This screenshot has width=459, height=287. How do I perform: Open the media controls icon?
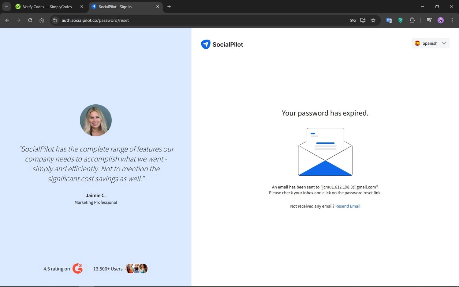[429, 20]
